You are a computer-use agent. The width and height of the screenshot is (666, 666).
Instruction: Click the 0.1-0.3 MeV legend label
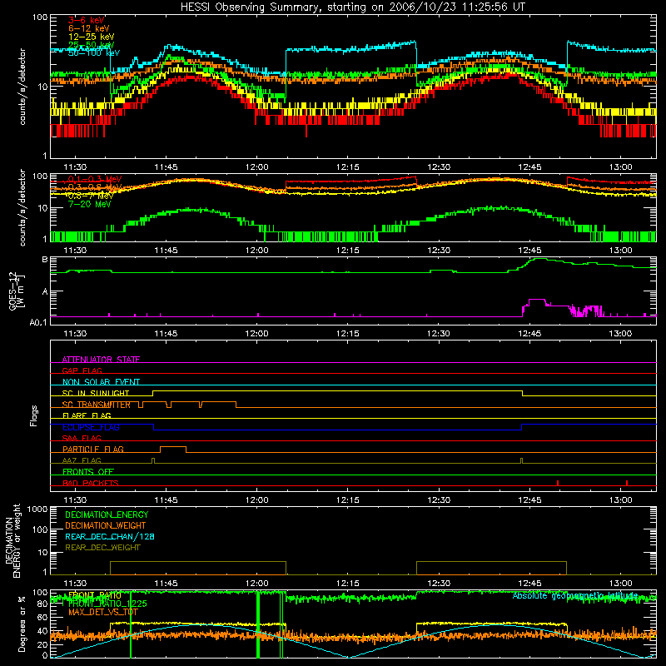point(95,179)
